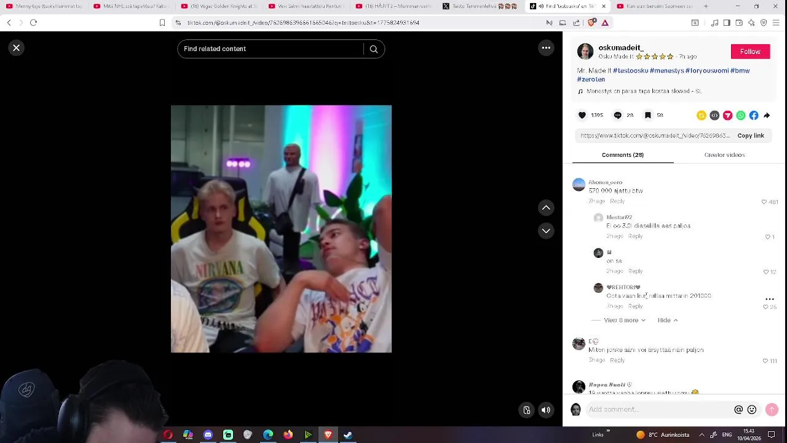787x443 pixels.
Task: Reply to the '570 000 ajettu btw' comment
Action: pos(617,201)
